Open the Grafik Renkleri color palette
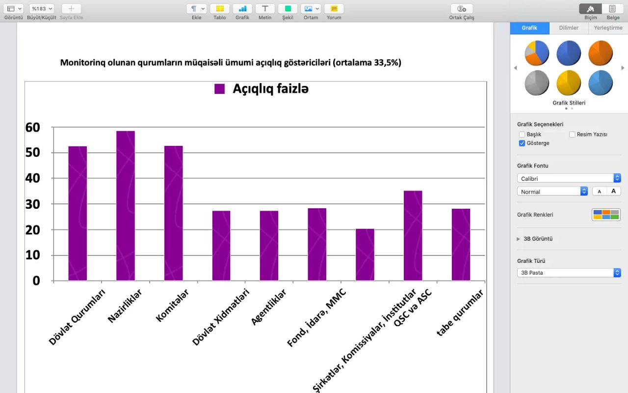The height and width of the screenshot is (393, 628). tap(606, 215)
